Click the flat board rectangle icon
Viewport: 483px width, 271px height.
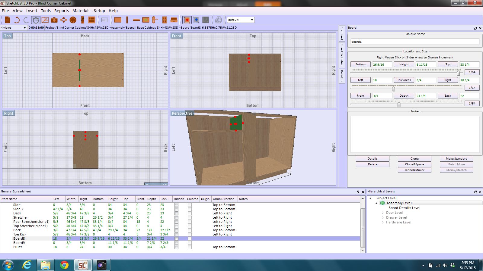(118, 20)
